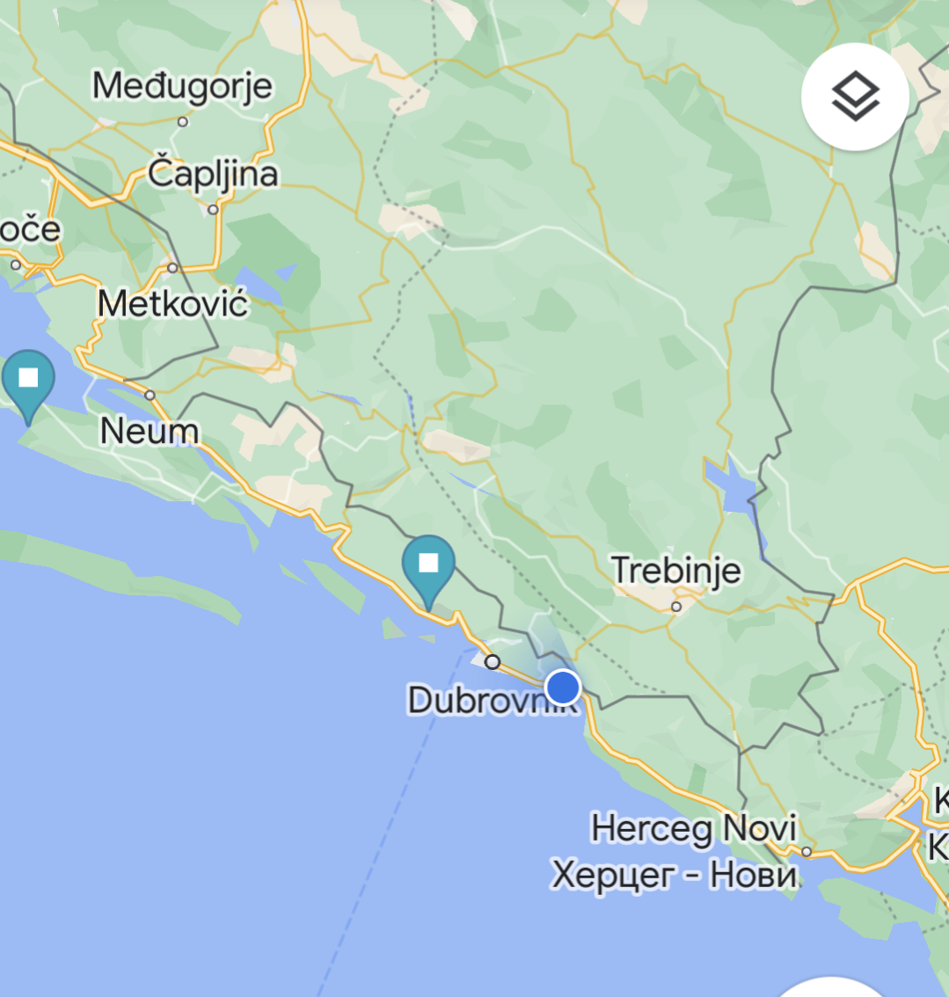Select the Metković city marker dot
This screenshot has width=949, height=997.
(172, 267)
